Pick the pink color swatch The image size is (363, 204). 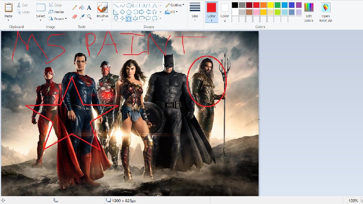click(256, 12)
